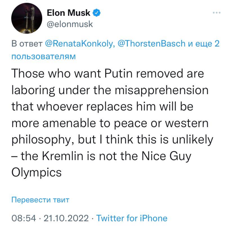Click the 21.10.2022 tweet date

[67, 218]
